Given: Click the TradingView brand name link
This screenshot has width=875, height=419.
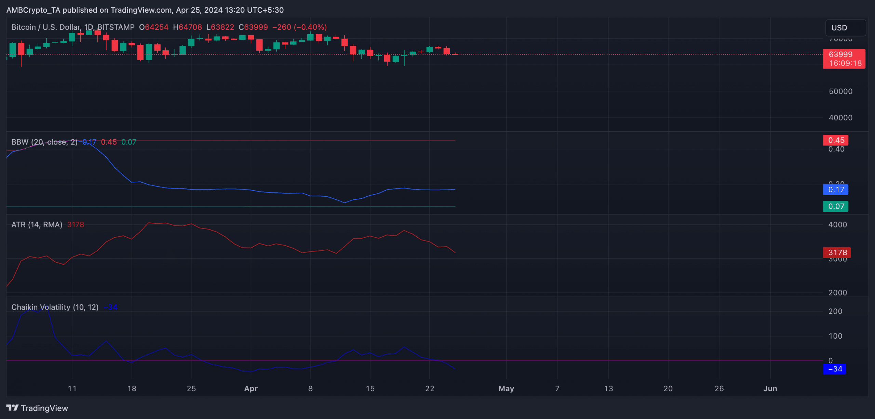Looking at the screenshot, I should [44, 408].
